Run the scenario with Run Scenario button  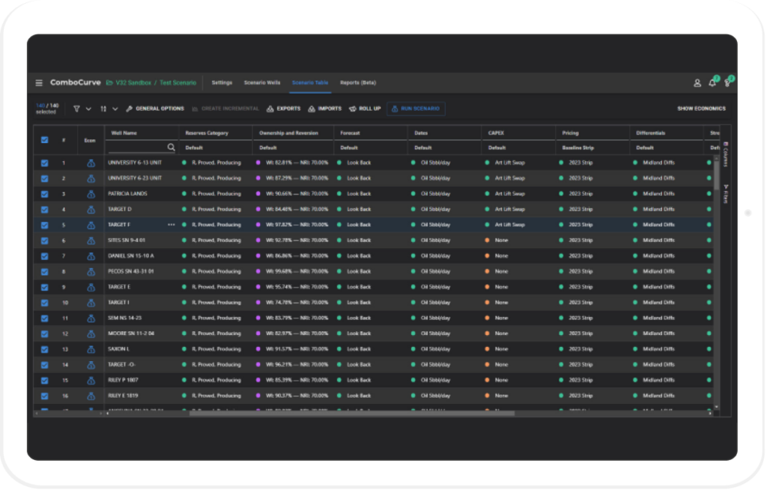pos(416,109)
